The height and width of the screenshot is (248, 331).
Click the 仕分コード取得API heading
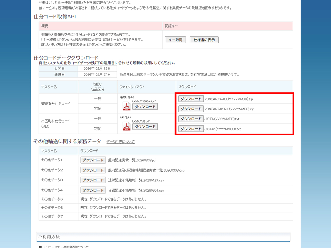(55, 17)
